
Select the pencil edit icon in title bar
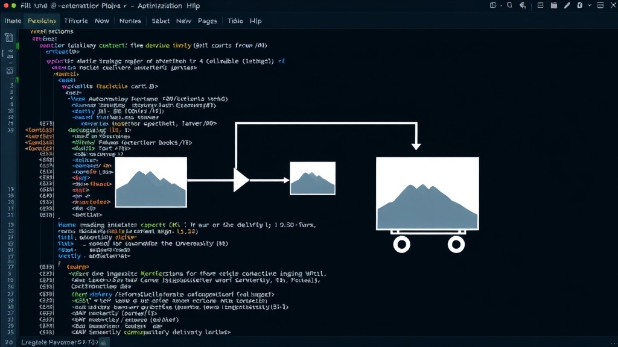point(567,5)
